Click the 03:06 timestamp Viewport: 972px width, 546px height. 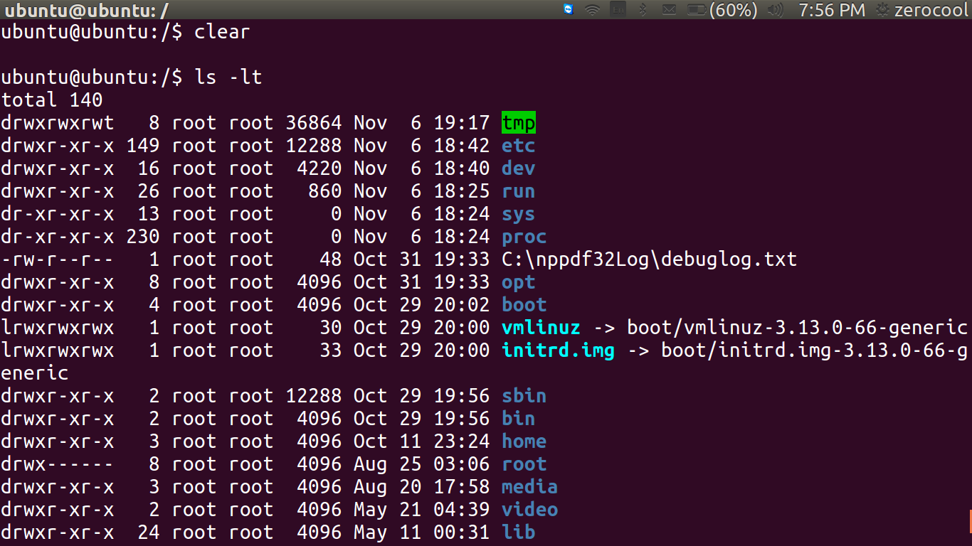pos(462,464)
